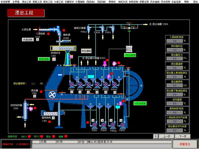Go to next page with 下一页
Viewport: 199px width, 149px height.
click(x=182, y=136)
